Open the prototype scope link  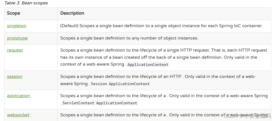17,38
